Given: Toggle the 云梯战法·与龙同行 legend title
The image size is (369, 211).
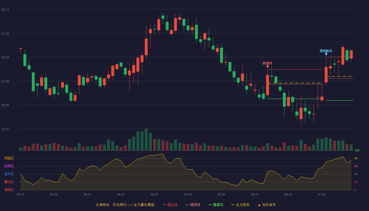Looking at the screenshot, I should pyautogui.click(x=125, y=205).
